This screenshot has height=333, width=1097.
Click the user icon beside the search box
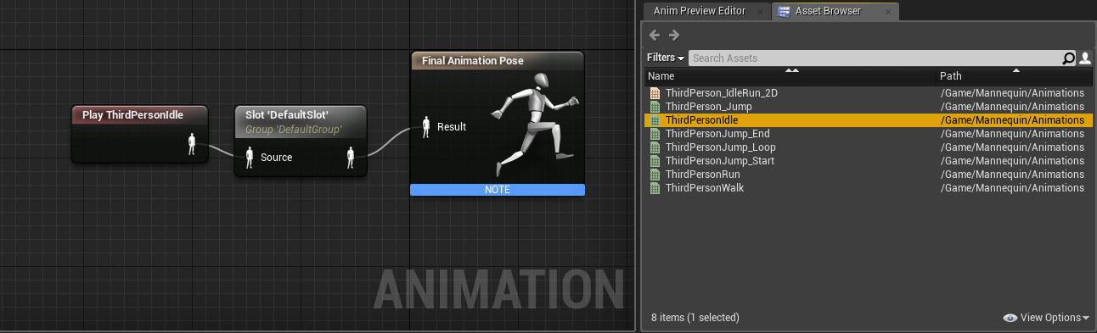click(x=1085, y=58)
